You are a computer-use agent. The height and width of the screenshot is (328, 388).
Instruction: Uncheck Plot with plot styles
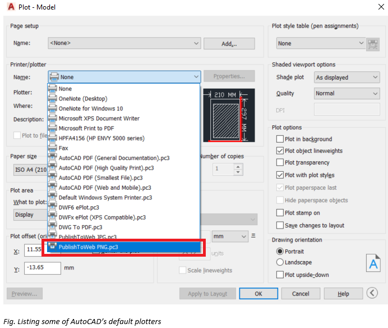(280, 175)
